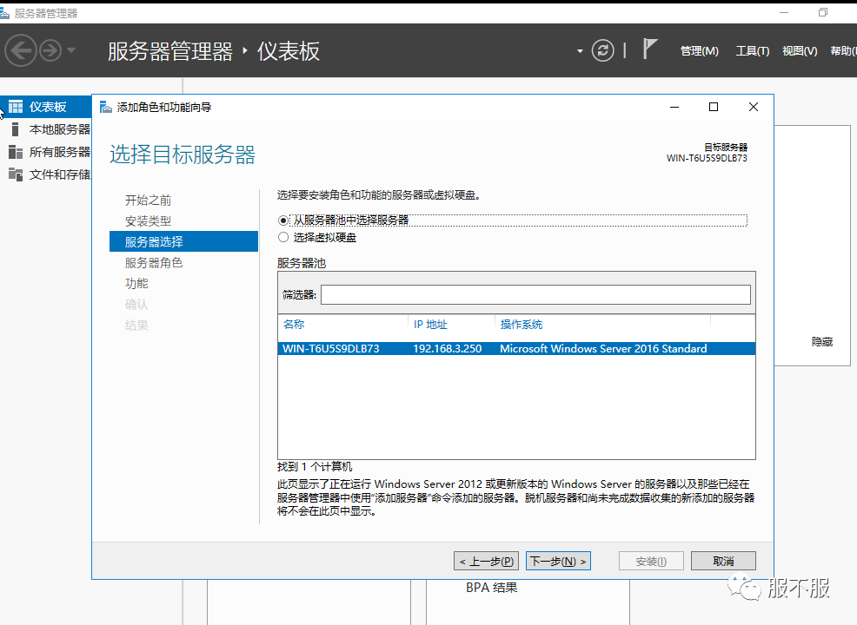The width and height of the screenshot is (857, 625).
Task: Click the refresh icon in Server Manager header
Action: point(603,50)
